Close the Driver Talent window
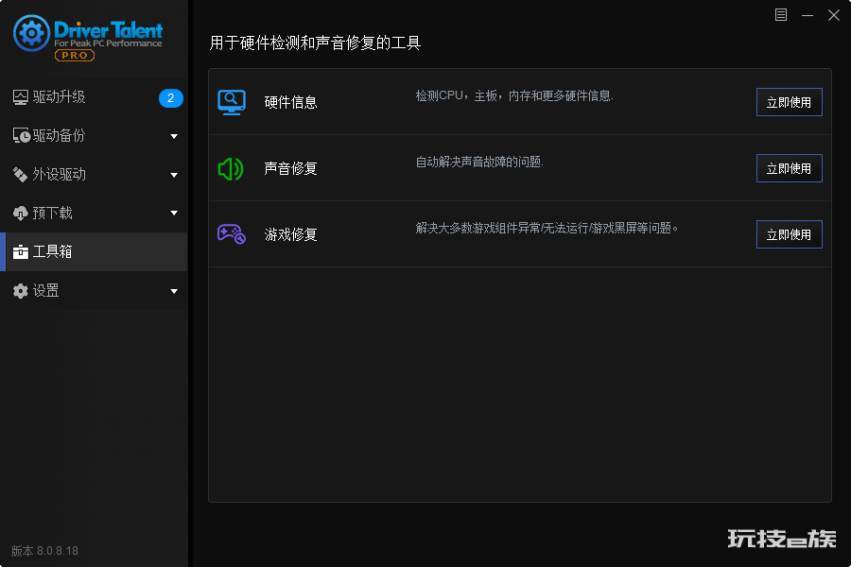 pyautogui.click(x=834, y=15)
